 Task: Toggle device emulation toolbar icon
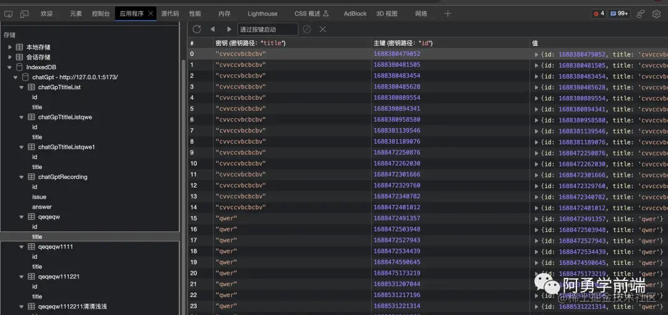pyautogui.click(x=24, y=14)
